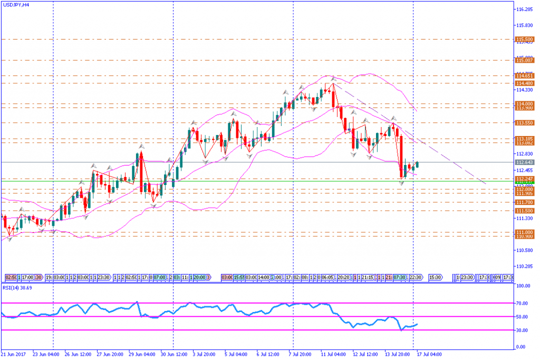The image size is (540, 360).
Task: Click the 6 Jul 12:00 time label
Action: coord(268,355)
